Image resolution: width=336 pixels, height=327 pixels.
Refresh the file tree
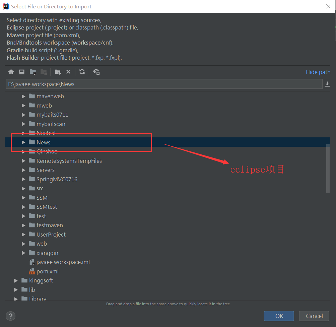pos(82,72)
